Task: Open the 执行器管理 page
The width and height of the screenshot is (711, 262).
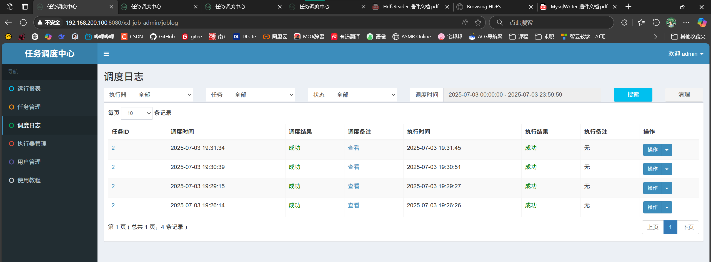Action: 32,143
